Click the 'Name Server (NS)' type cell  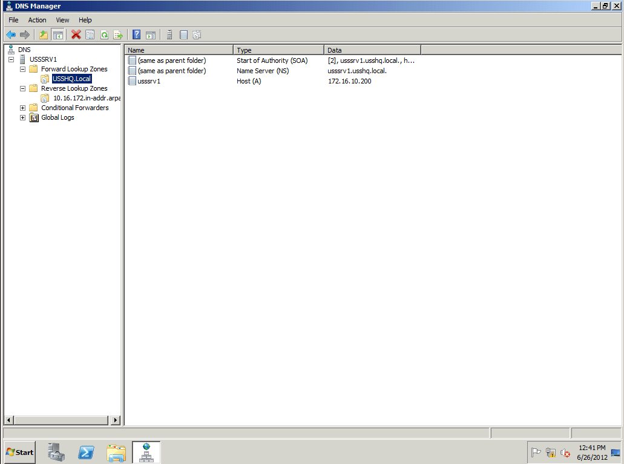coord(263,71)
